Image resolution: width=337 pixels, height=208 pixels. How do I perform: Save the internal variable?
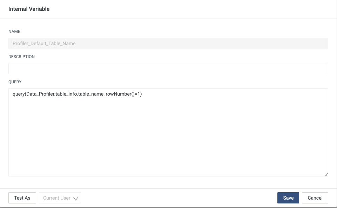[288, 198]
